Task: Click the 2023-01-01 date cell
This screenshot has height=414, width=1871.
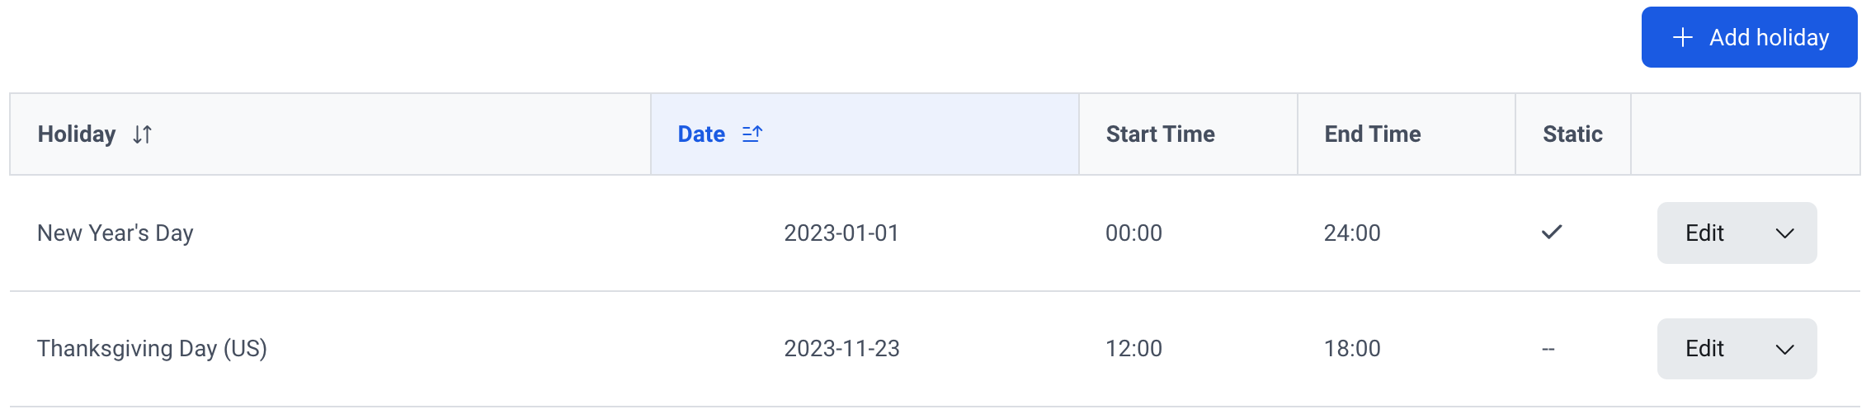Action: (x=841, y=233)
